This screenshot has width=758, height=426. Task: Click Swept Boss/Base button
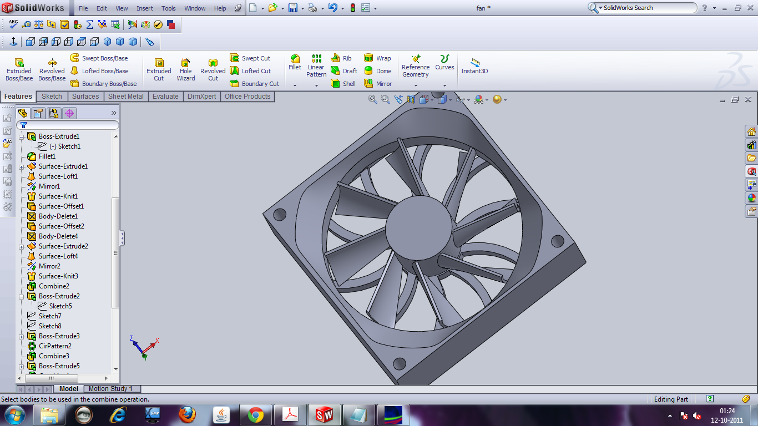(x=99, y=58)
